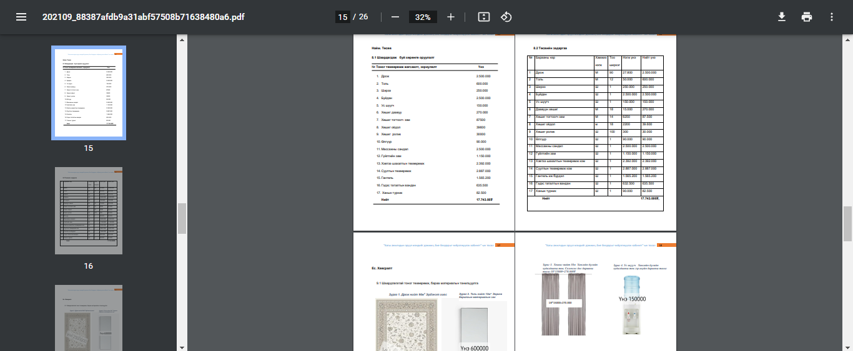Screen dimensions: 853x351
Task: Click the fit to page icon
Action: tap(483, 17)
